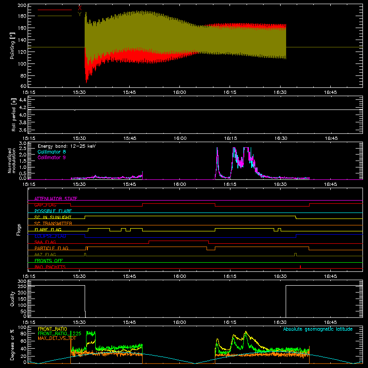The image size is (368, 368).
Task: Click the red X legend label
Action: click(x=80, y=8)
